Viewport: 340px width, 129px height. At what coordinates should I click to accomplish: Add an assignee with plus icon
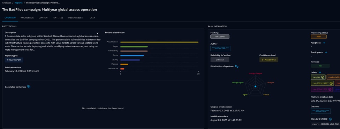tap(324, 43)
